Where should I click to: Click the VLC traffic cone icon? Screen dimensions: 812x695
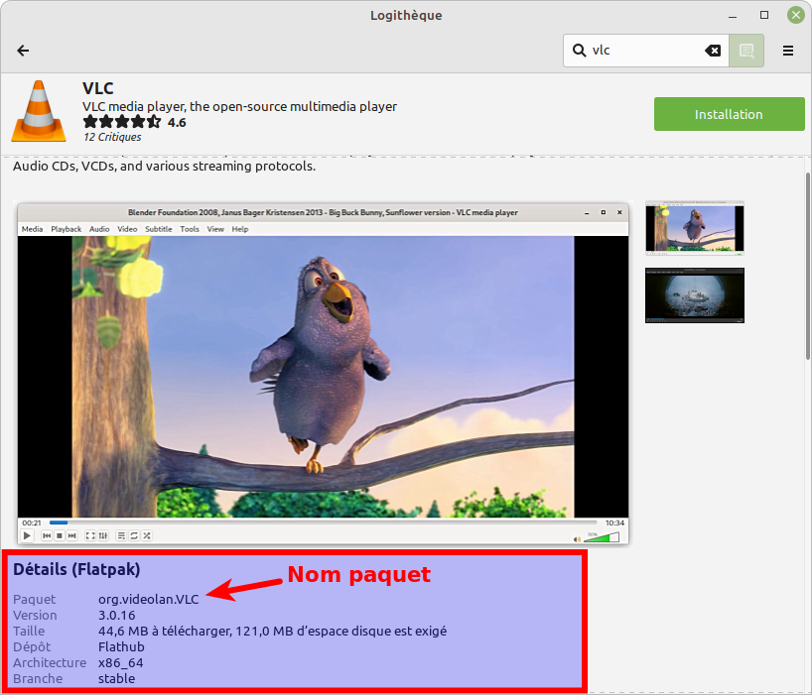tap(39, 111)
